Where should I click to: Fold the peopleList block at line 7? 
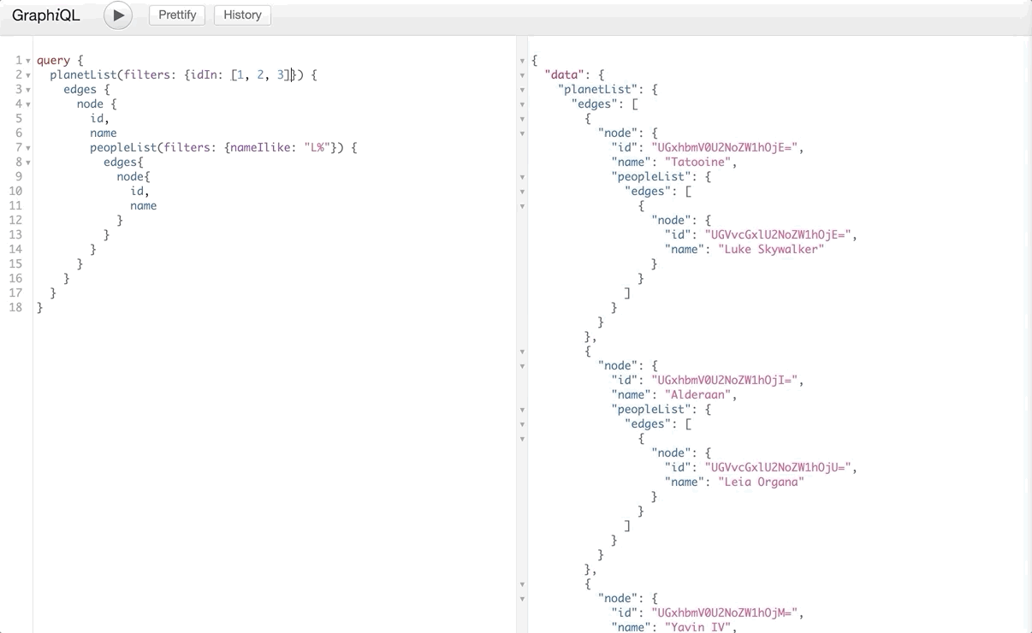pyautogui.click(x=28, y=148)
